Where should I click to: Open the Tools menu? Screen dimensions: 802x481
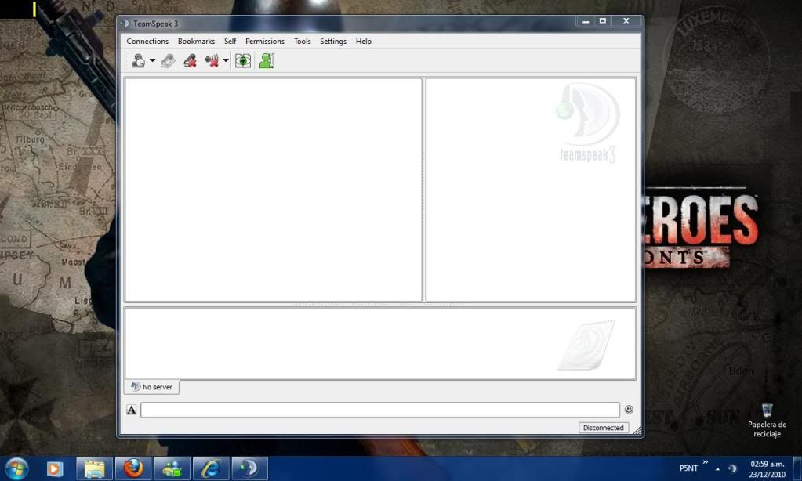click(x=303, y=41)
